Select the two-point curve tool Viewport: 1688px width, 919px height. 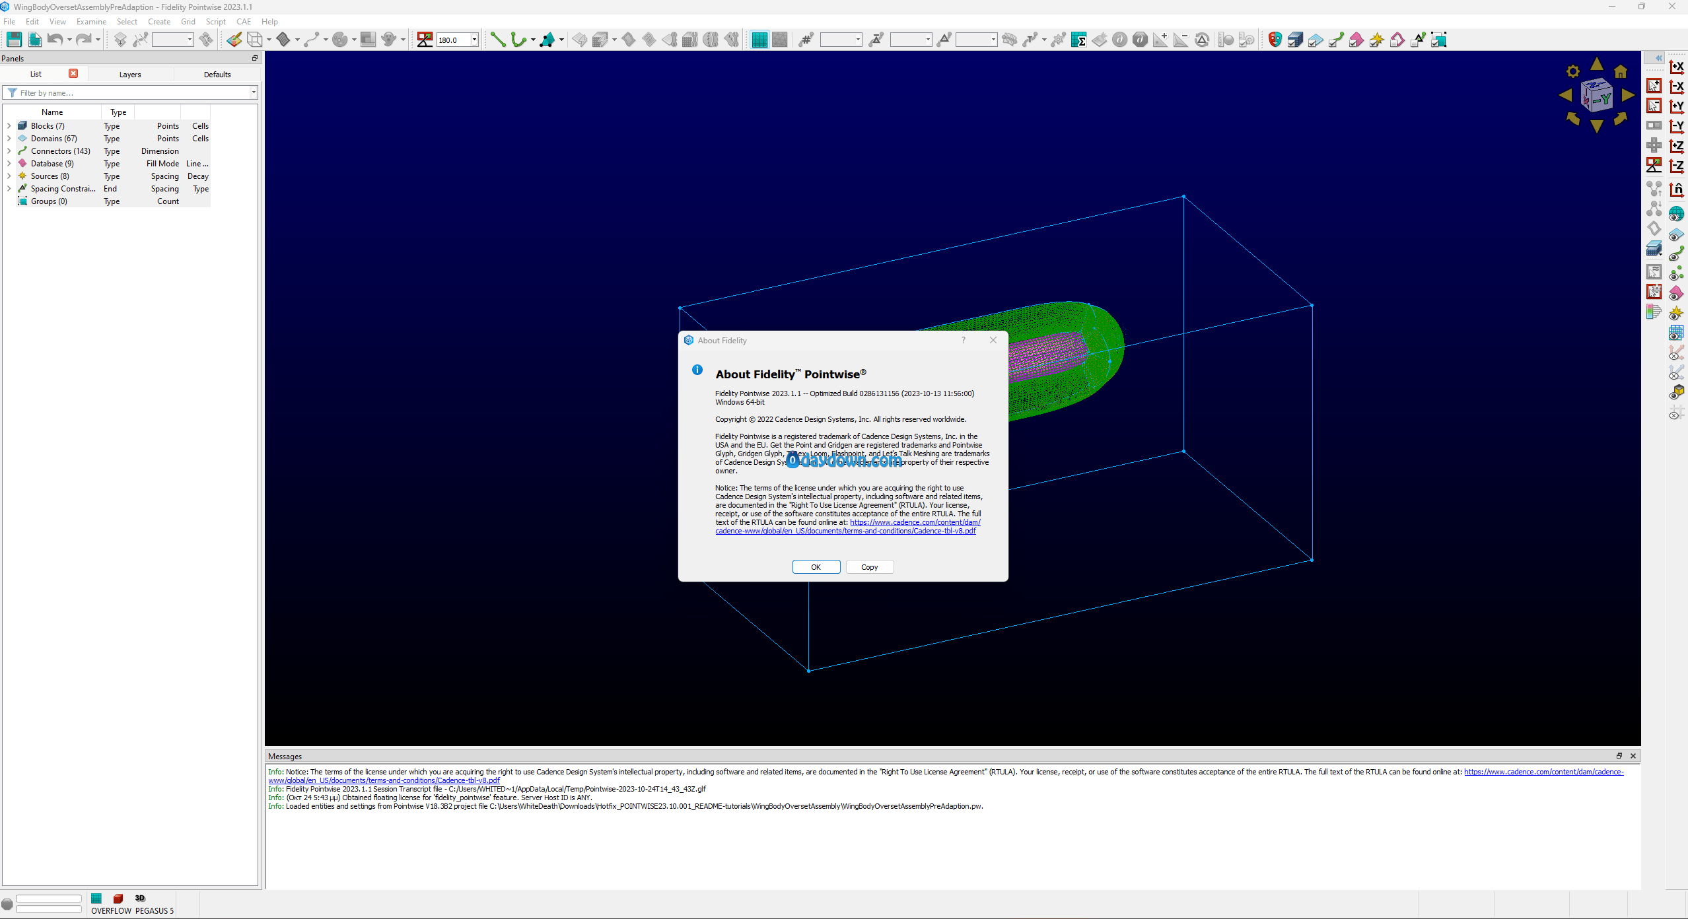pos(498,40)
